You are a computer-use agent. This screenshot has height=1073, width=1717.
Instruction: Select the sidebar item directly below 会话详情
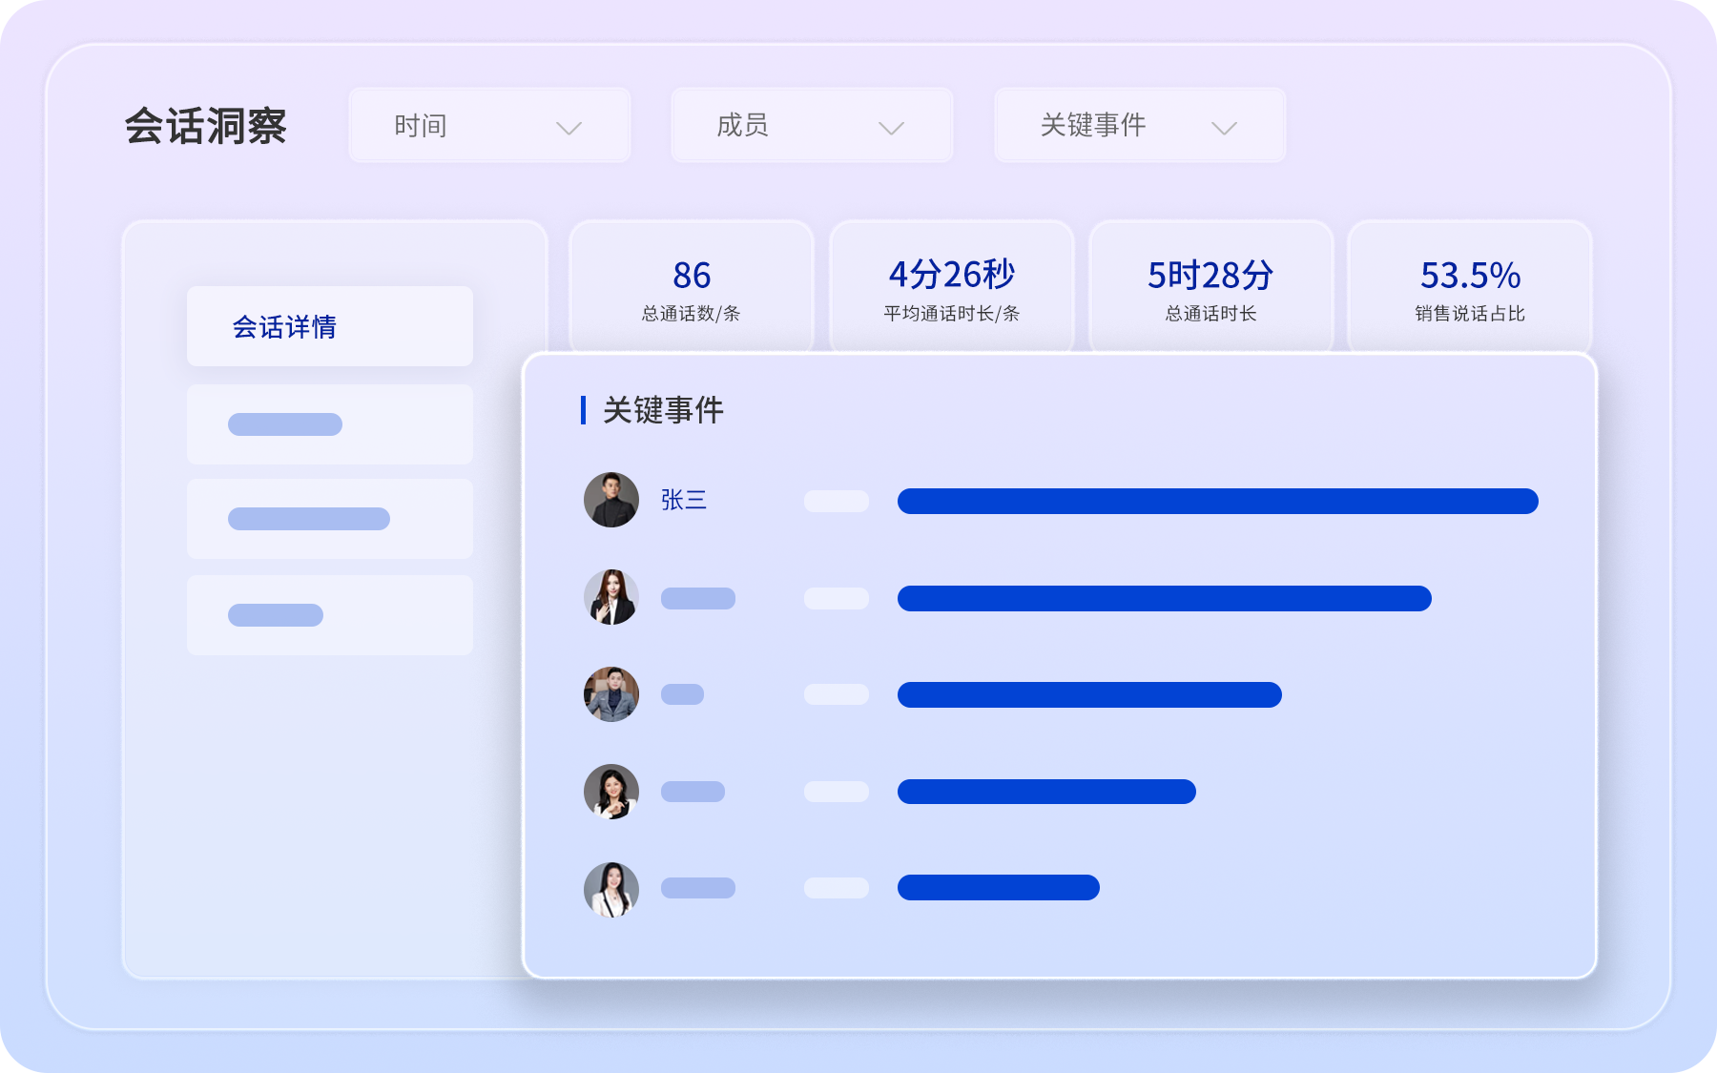(330, 424)
